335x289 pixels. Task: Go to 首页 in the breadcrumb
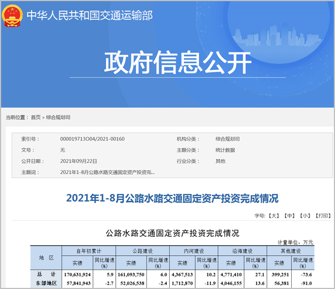coord(35,118)
